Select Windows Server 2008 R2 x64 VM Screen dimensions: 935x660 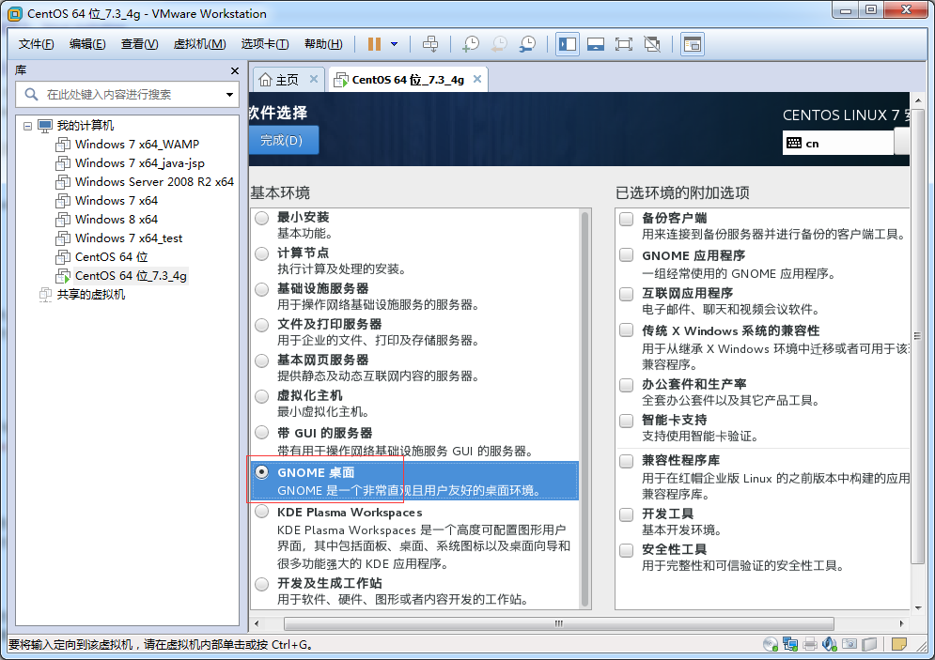(154, 182)
